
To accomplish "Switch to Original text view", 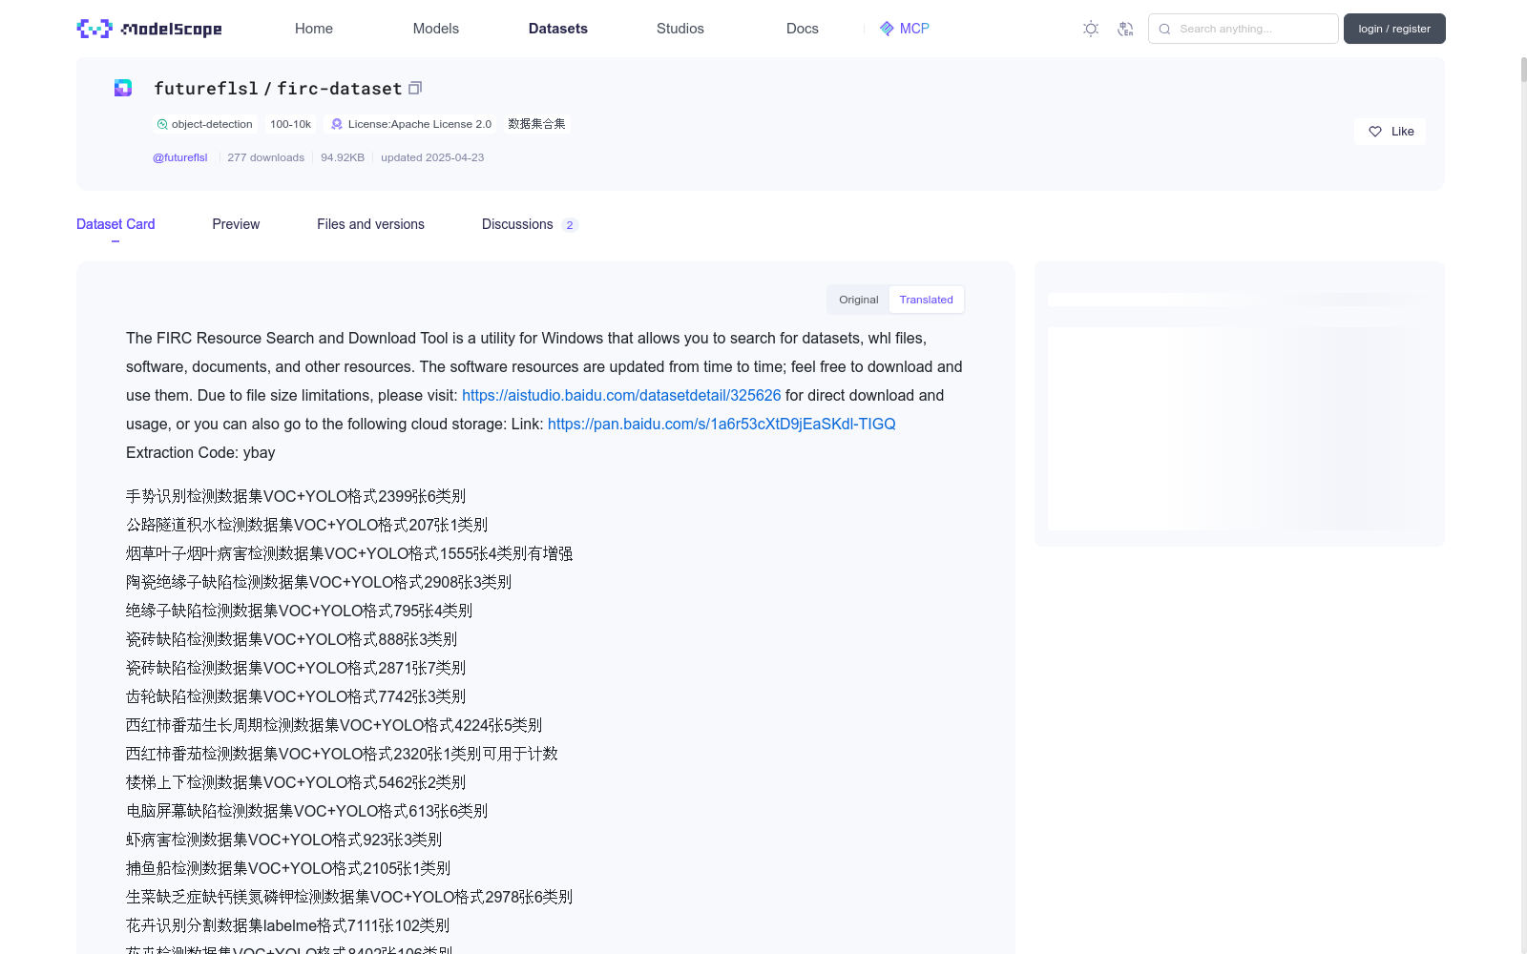I will tap(858, 300).
